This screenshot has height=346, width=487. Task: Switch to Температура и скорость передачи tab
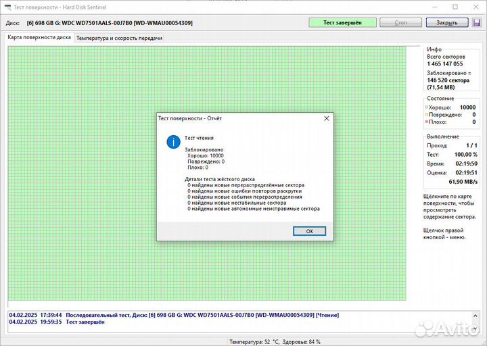point(118,38)
